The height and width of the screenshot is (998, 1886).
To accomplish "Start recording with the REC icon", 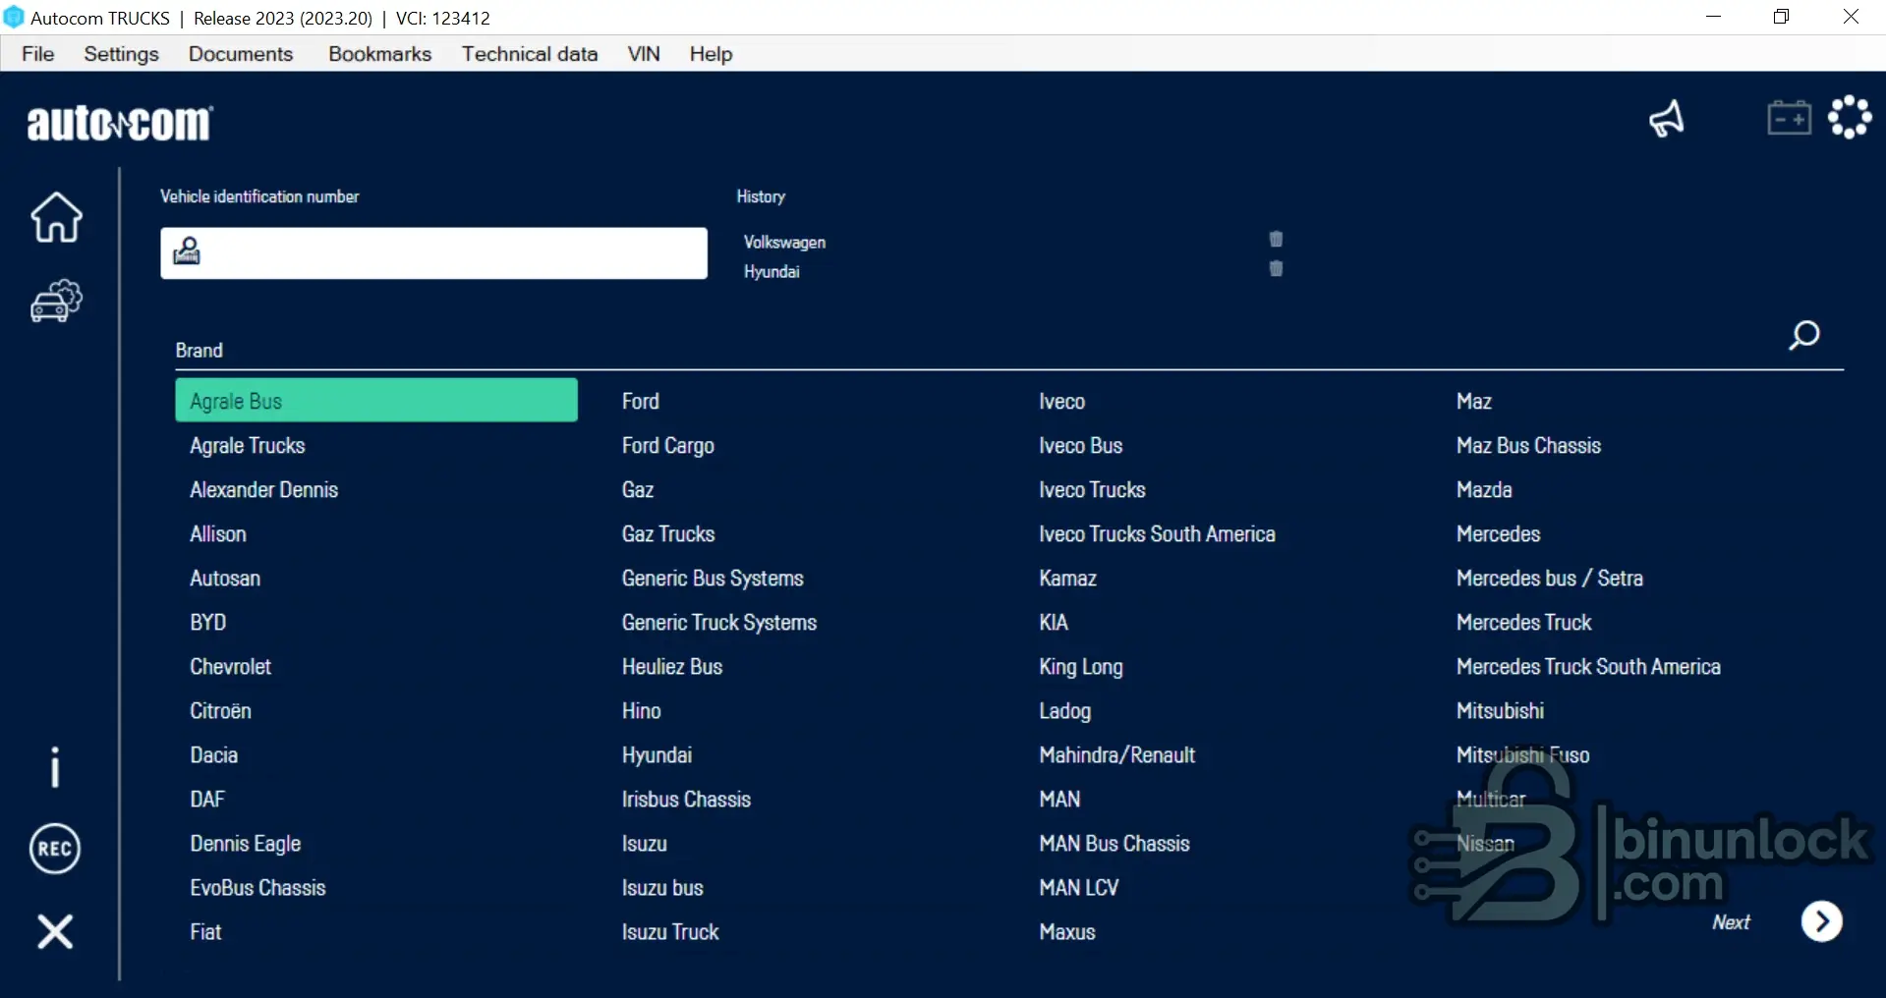I will pyautogui.click(x=55, y=849).
